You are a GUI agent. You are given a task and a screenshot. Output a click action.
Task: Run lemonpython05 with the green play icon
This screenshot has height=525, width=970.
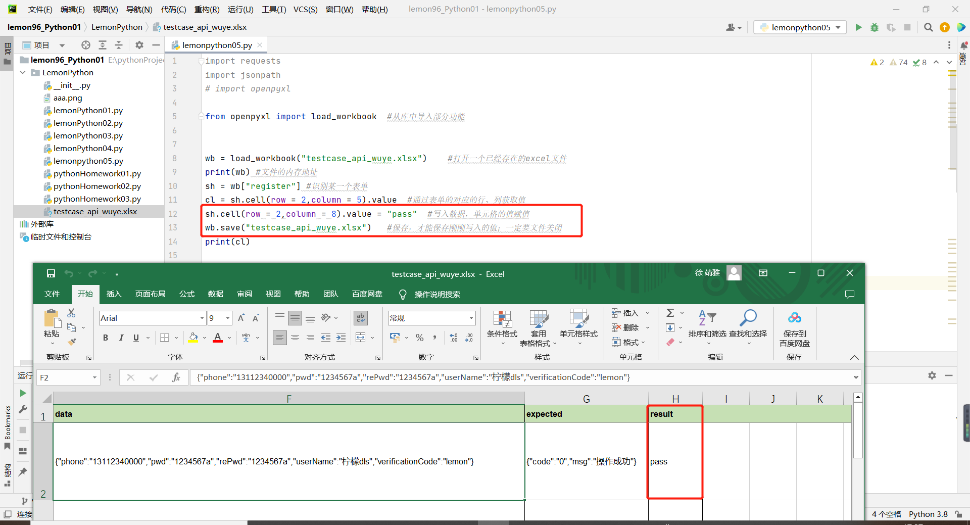[x=858, y=27]
